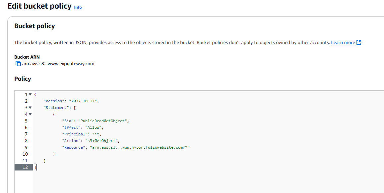Click the "Statement" key on line 3
Image resolution: width=384 pixels, height=193 pixels.
coord(56,107)
